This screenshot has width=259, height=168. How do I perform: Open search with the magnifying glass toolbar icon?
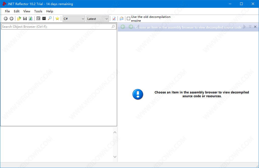(50, 19)
